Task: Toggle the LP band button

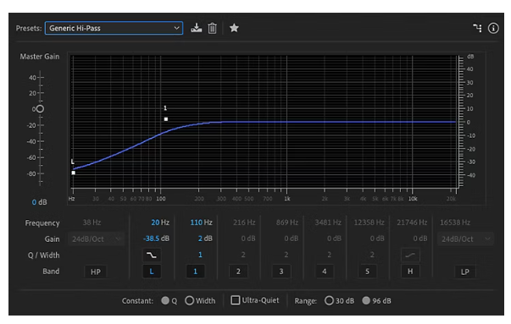Action: (465, 272)
